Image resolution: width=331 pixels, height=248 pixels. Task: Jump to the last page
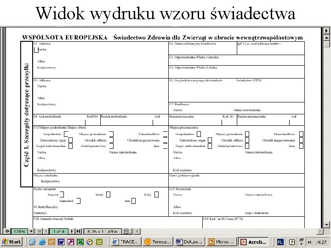tap(78, 231)
